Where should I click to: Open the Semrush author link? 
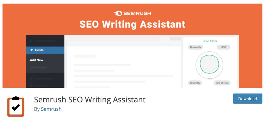pyautogui.click(x=51, y=109)
